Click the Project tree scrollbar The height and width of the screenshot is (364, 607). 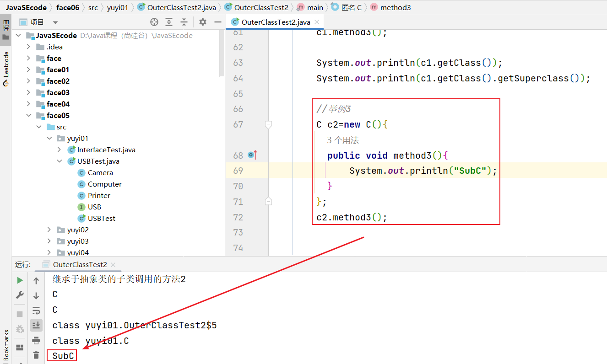click(222, 54)
